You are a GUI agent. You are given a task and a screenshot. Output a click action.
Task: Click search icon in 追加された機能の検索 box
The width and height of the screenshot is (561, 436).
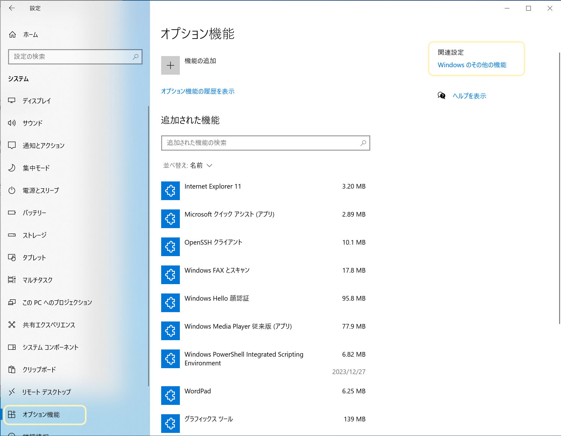coord(363,143)
